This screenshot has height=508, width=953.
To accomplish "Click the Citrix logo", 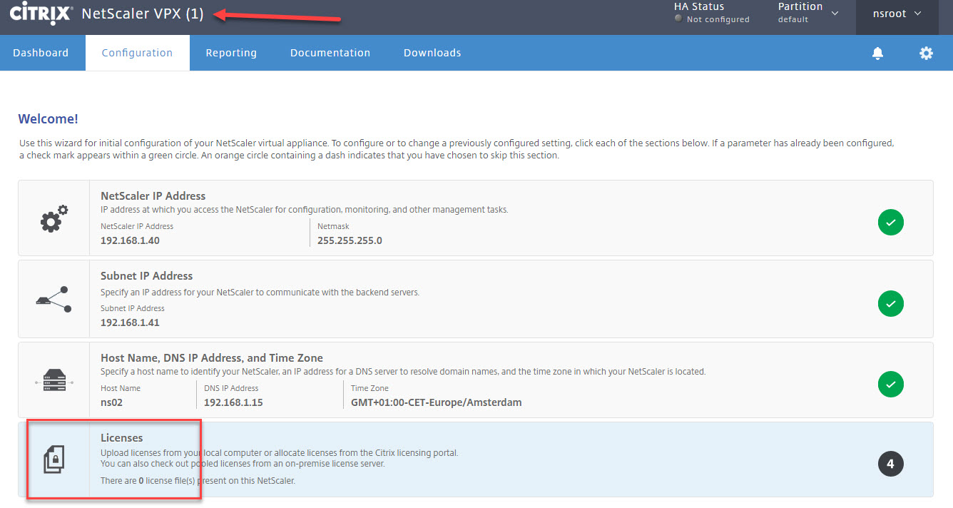I will [41, 14].
